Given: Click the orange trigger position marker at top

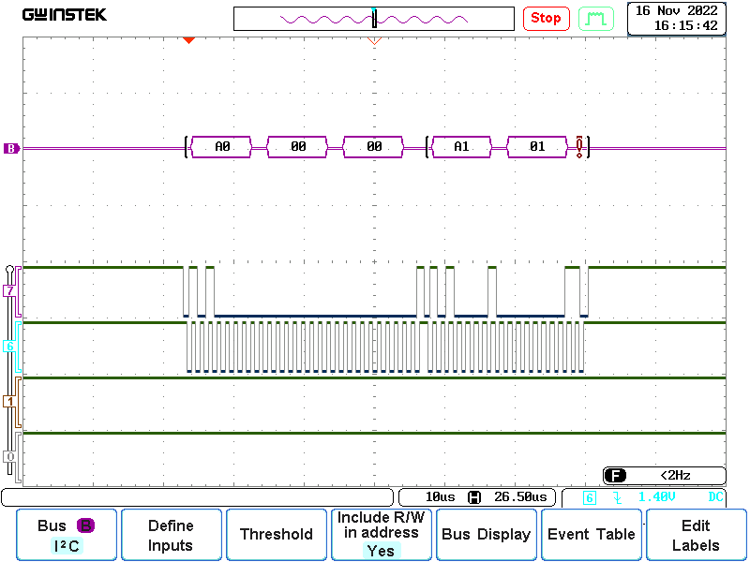Looking at the screenshot, I should [x=188, y=40].
